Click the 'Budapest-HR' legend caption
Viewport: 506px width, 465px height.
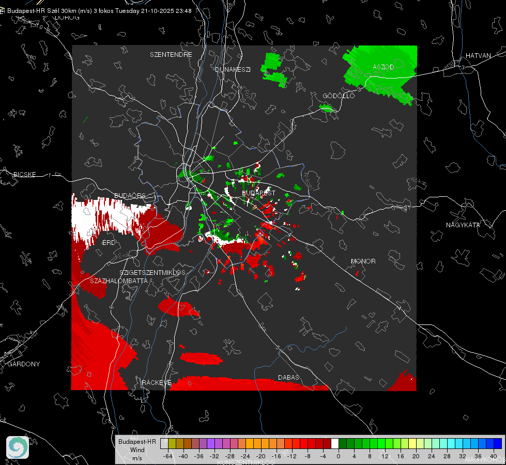pos(137,442)
